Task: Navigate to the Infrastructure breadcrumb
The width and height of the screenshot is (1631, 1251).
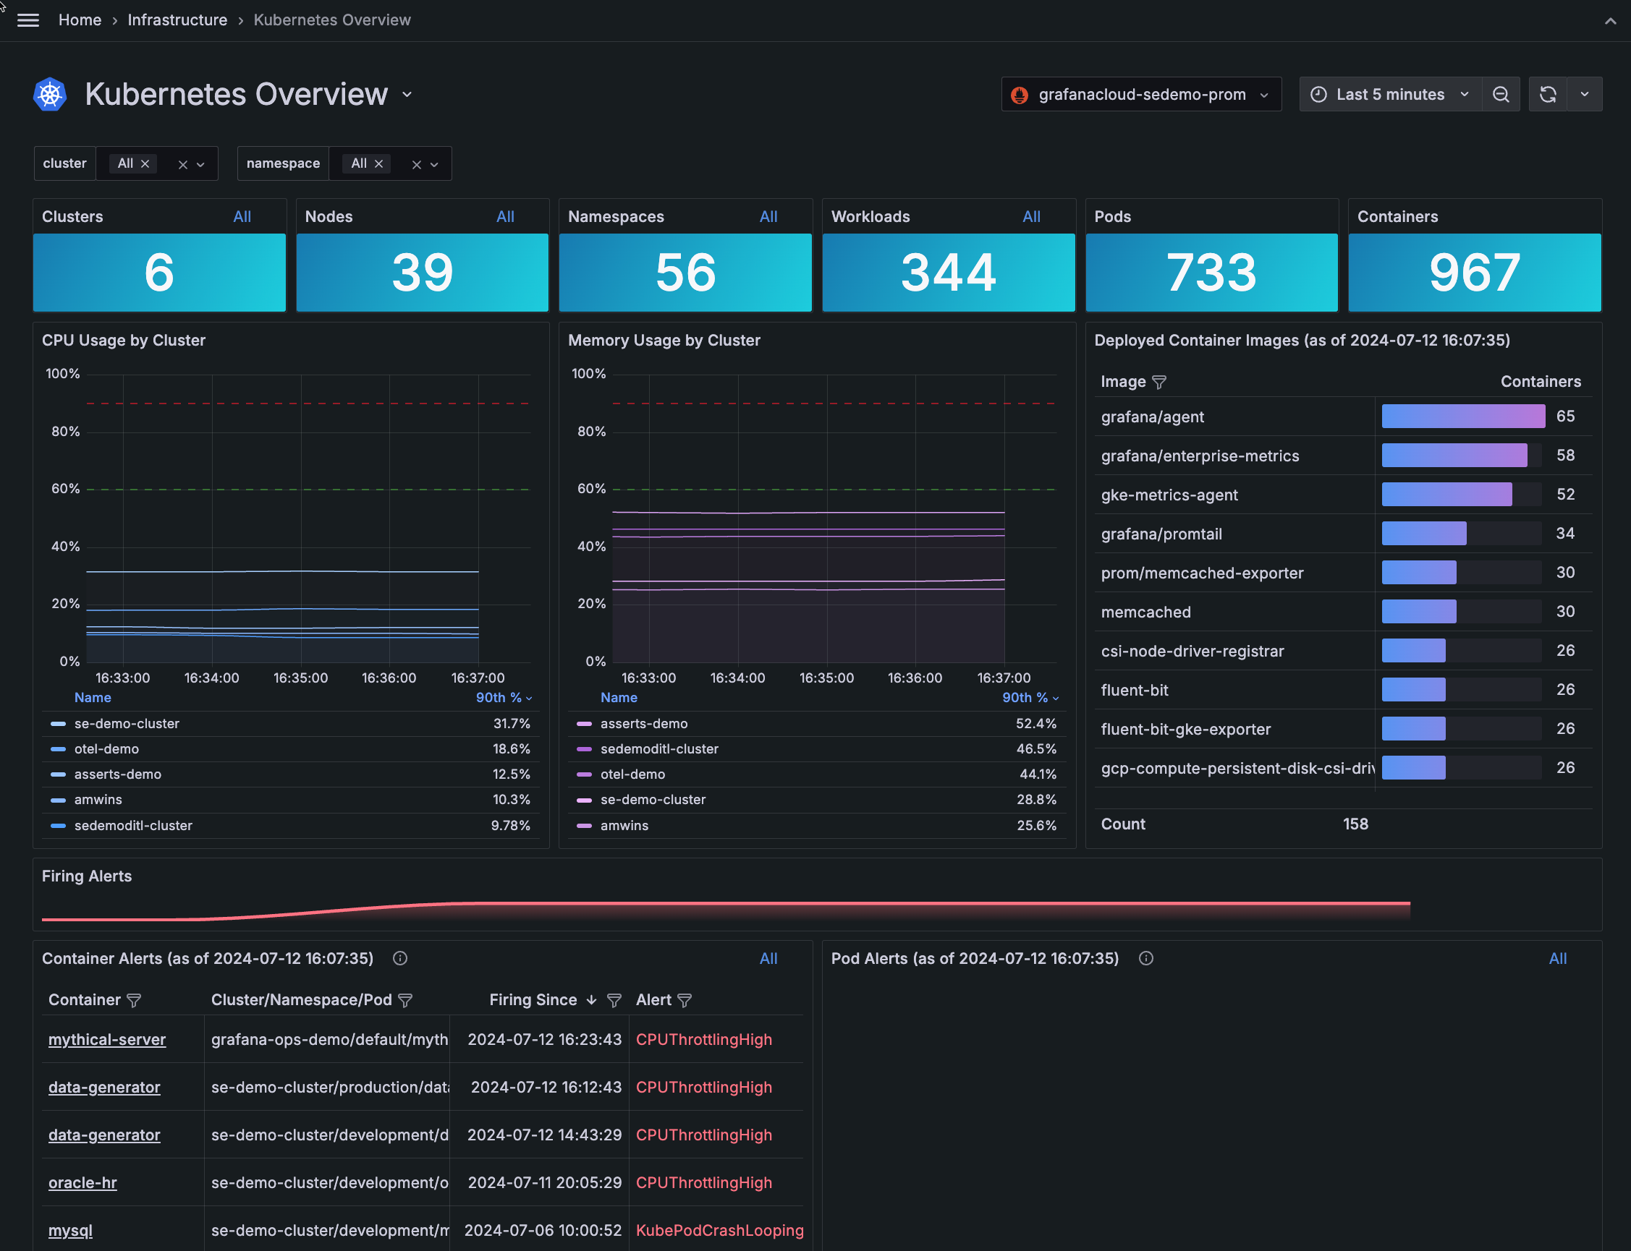Action: pos(177,20)
